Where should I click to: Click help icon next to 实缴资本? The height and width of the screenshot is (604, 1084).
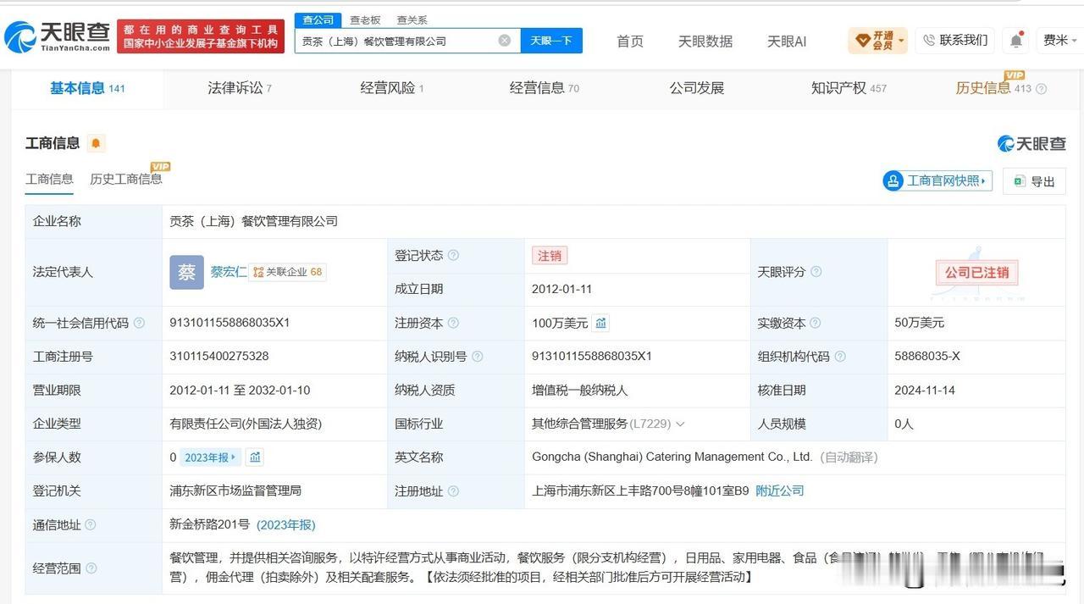point(815,323)
